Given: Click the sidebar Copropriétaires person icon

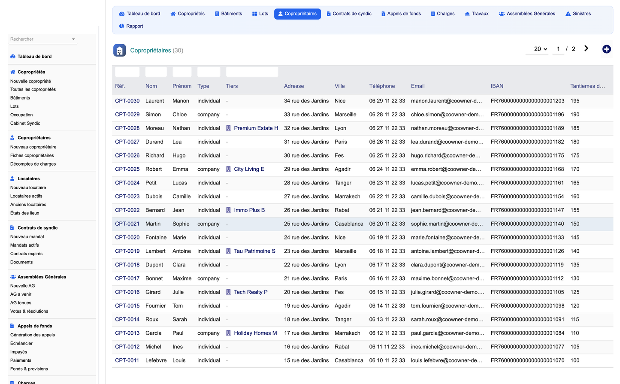Looking at the screenshot, I should (12, 138).
